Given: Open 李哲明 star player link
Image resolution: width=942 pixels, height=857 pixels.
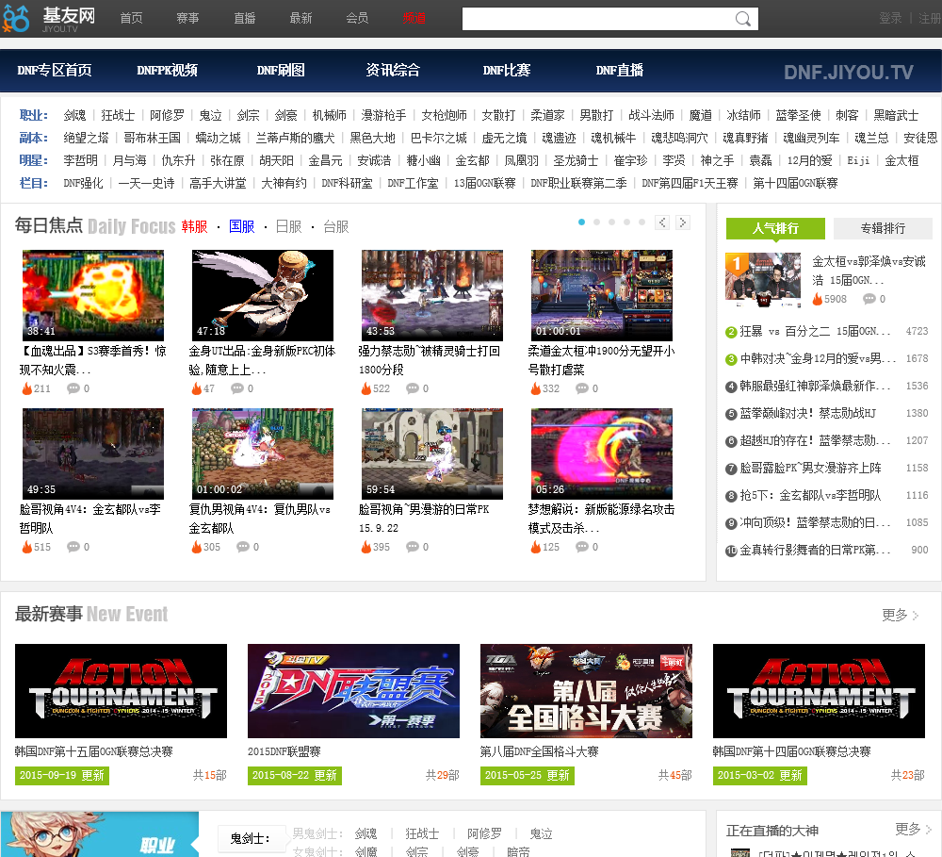Looking at the screenshot, I should tap(80, 160).
